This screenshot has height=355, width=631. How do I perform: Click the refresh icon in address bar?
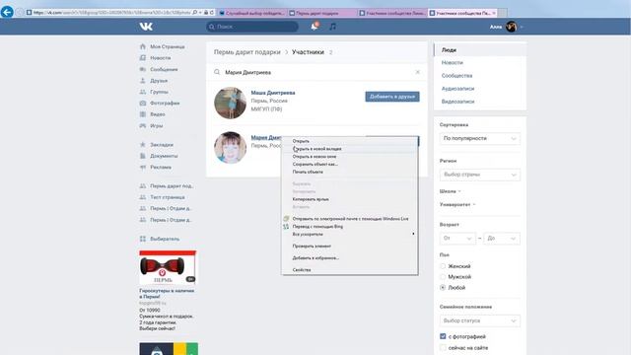(212, 13)
